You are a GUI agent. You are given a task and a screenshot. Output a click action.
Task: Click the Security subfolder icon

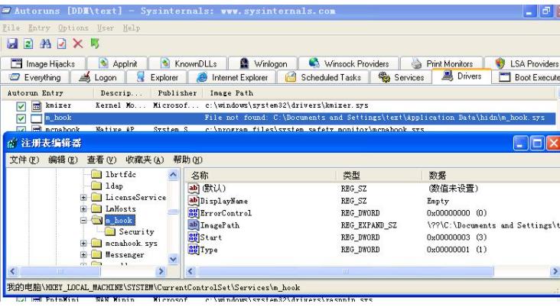(110, 231)
